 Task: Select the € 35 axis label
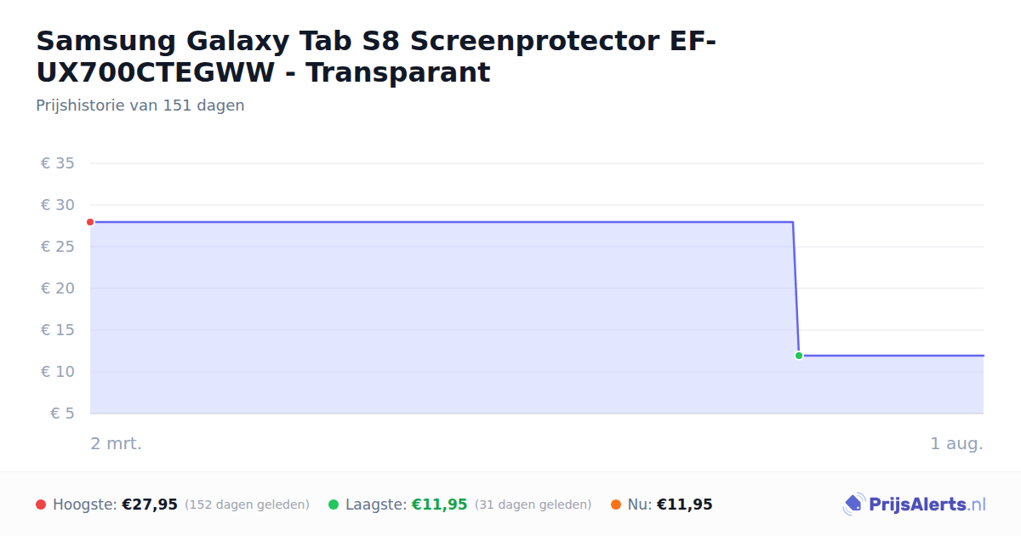58,163
